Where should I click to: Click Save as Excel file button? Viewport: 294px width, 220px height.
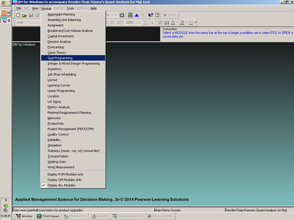click(x=128, y=216)
